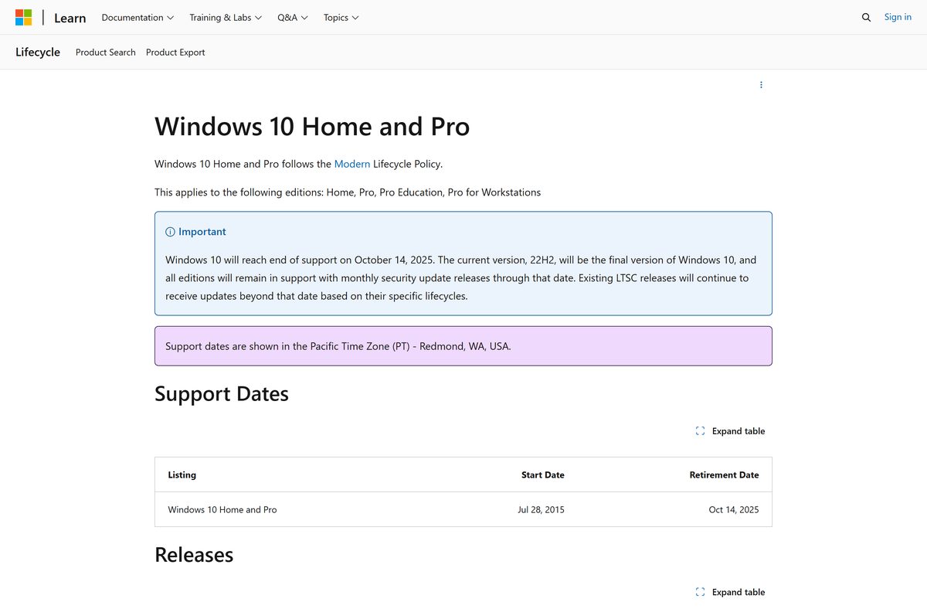Click the Important label in the alert box

202,232
